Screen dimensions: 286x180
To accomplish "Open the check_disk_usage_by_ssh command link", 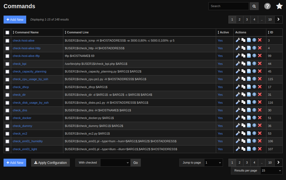I will (x=31, y=103).
